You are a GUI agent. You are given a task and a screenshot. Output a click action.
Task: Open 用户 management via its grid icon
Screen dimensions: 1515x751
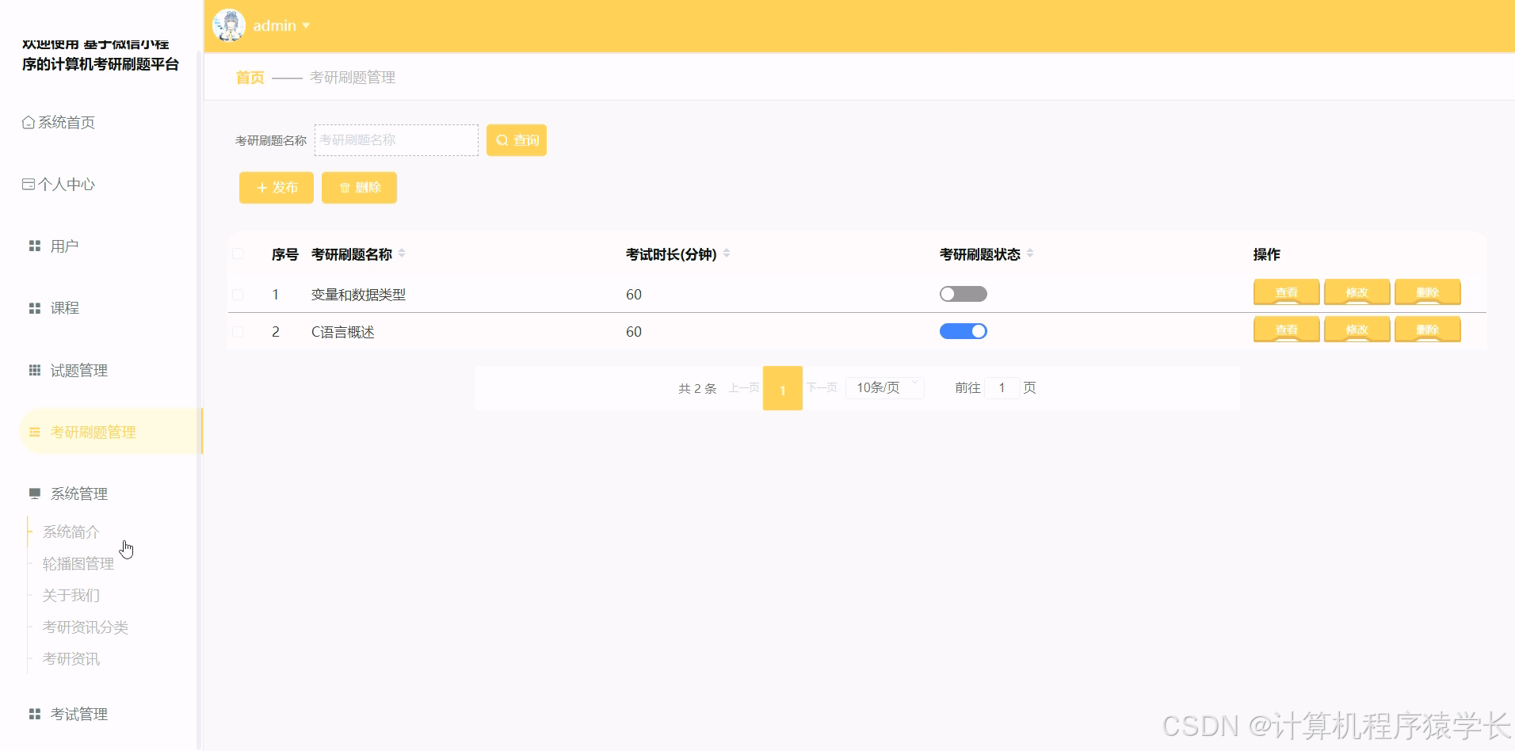pos(35,246)
